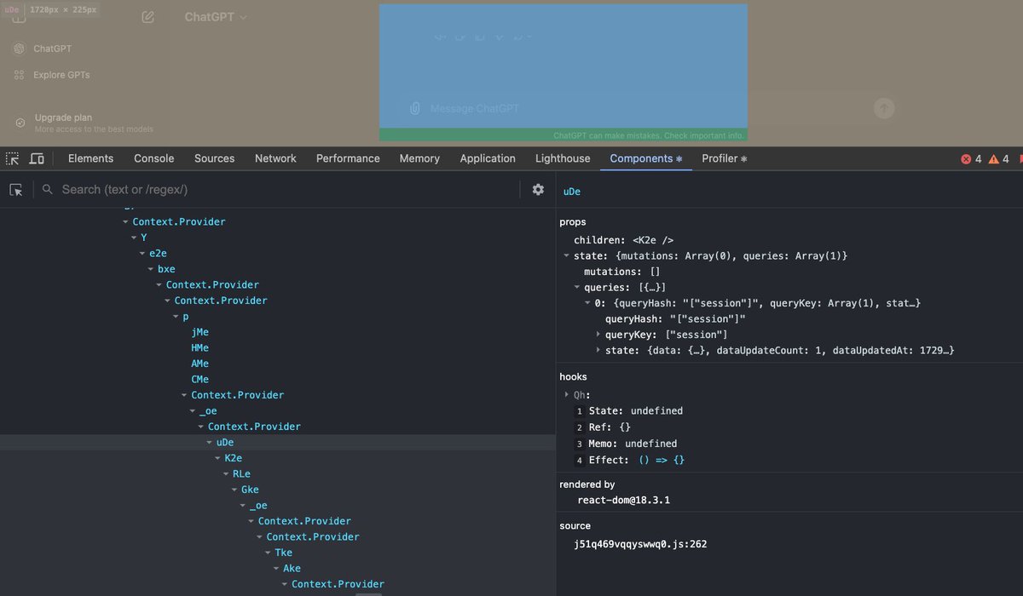The width and height of the screenshot is (1023, 596).
Task: Collapse the state prop in props panel
Action: click(x=567, y=255)
